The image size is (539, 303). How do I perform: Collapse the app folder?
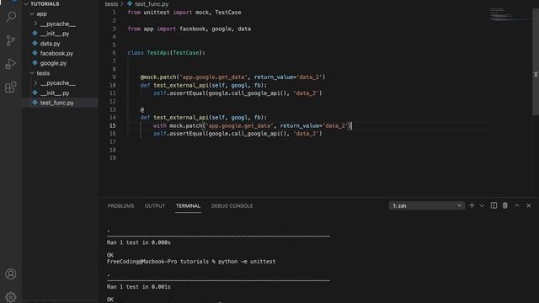(32, 13)
